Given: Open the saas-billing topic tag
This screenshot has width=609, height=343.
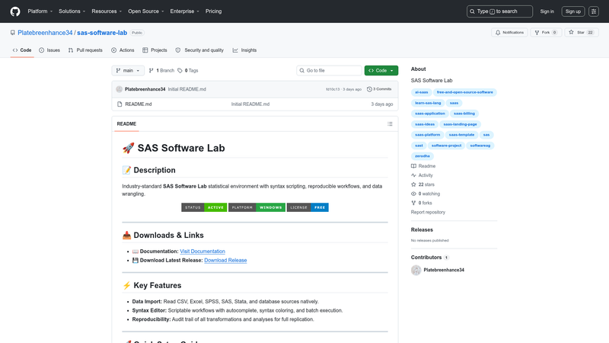Looking at the screenshot, I should coord(464,114).
